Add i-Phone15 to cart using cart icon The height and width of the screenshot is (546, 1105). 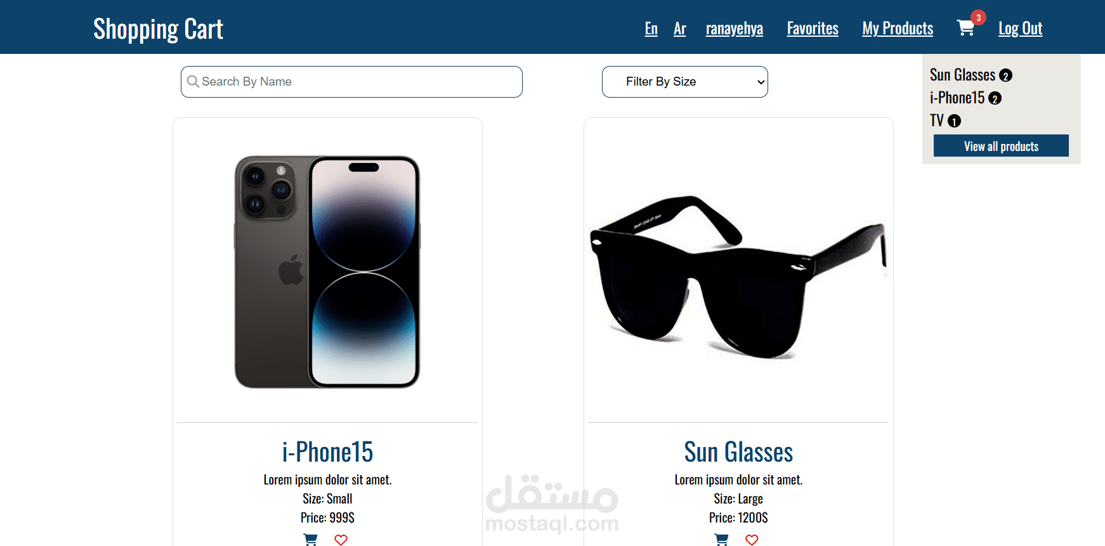pyautogui.click(x=310, y=540)
